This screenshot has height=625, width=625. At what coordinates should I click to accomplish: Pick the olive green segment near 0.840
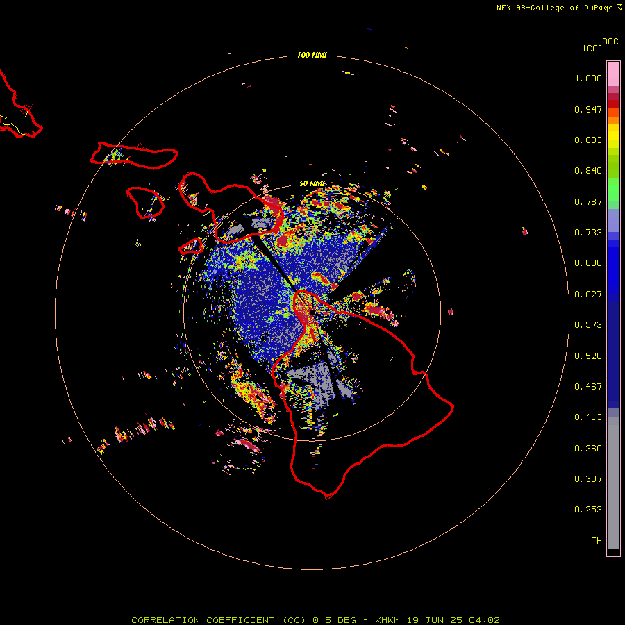(613, 167)
